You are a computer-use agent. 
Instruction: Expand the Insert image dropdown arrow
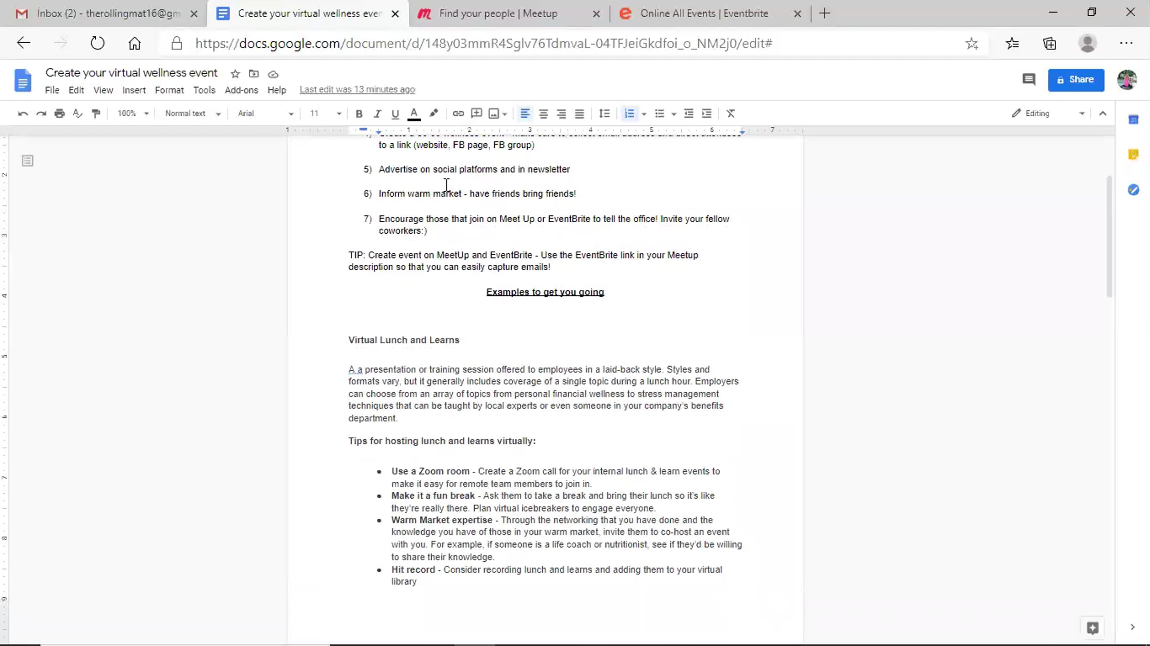pos(505,114)
